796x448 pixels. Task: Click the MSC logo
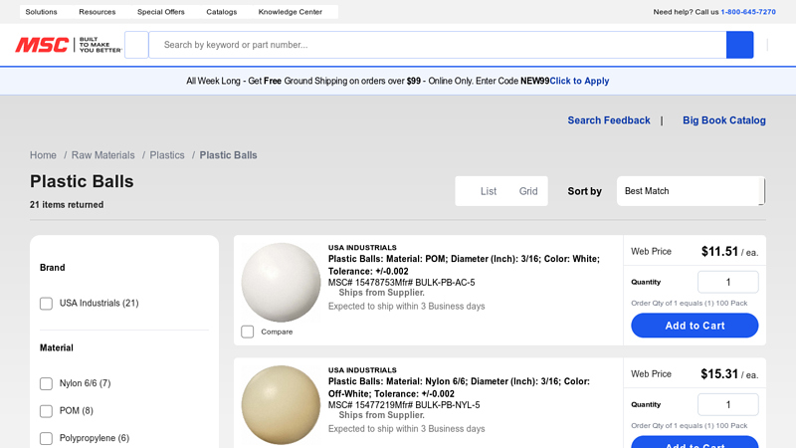click(69, 45)
